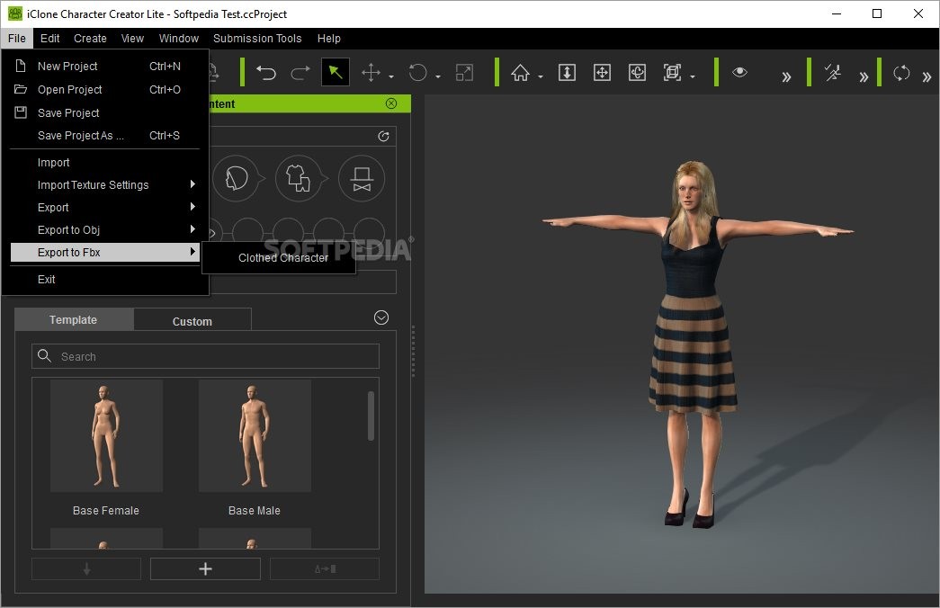Click into the Search field

205,356
